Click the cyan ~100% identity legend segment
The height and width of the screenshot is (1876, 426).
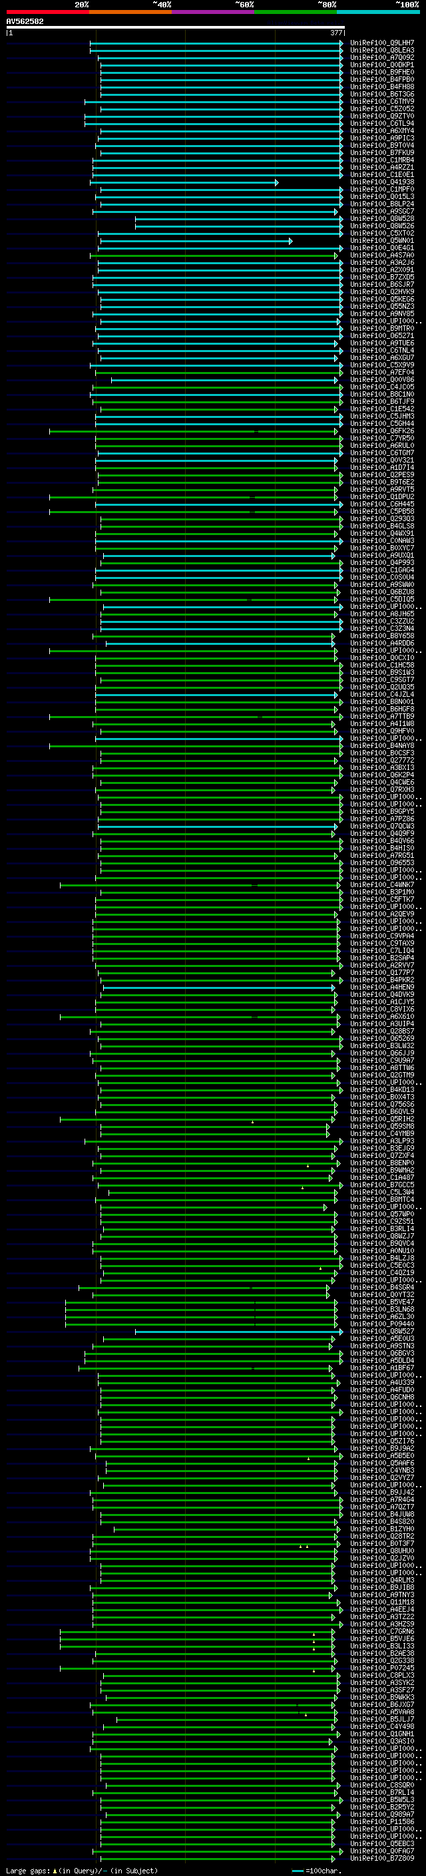click(x=379, y=13)
